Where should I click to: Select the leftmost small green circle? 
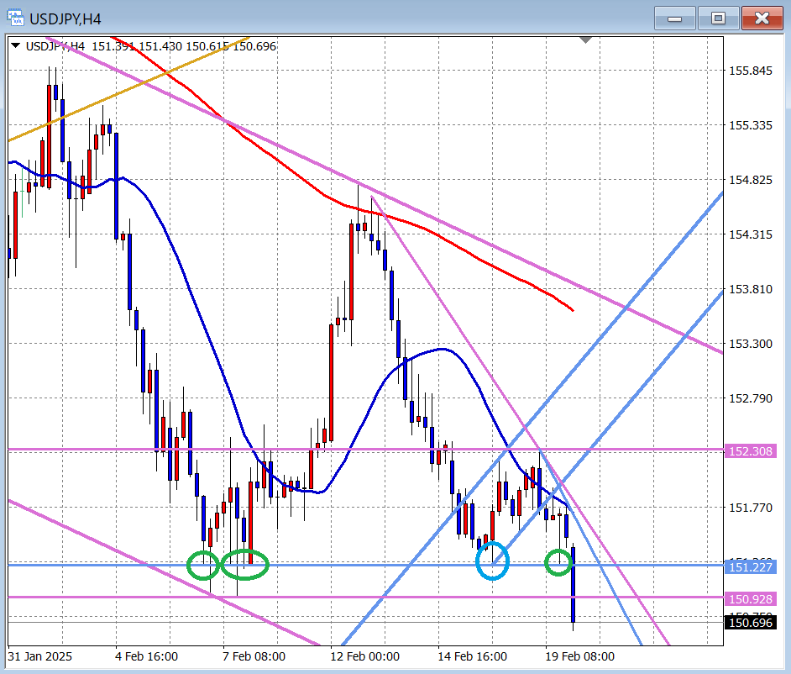[202, 565]
